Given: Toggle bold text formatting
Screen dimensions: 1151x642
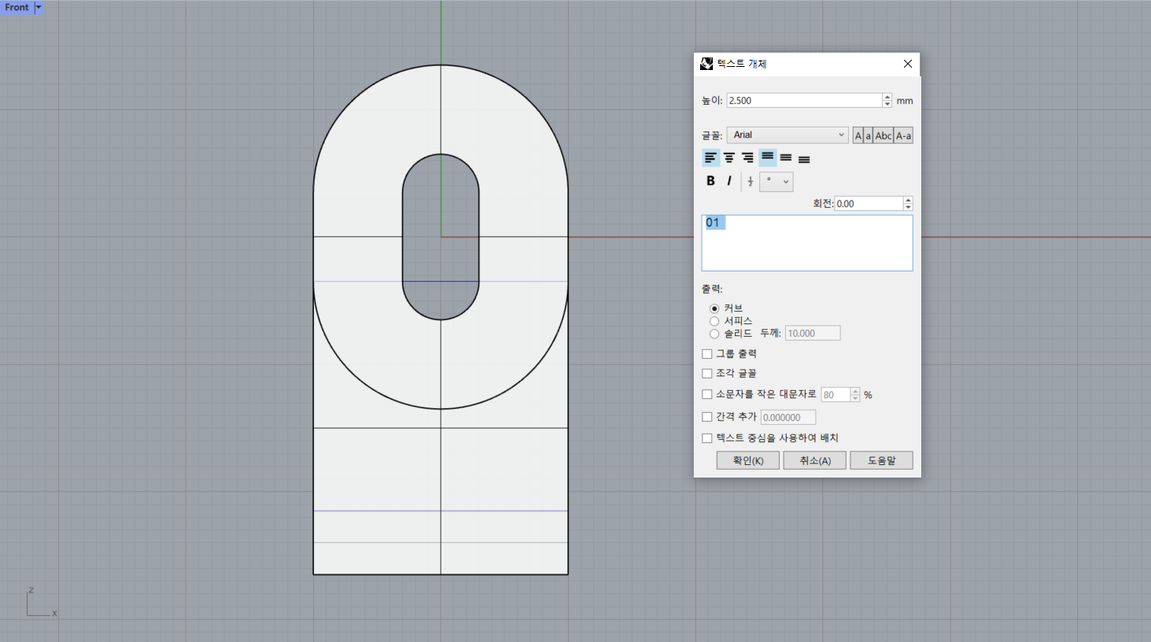Looking at the screenshot, I should (710, 181).
